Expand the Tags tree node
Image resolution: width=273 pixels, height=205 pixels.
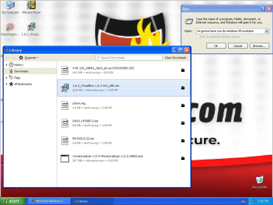click(x=7, y=78)
